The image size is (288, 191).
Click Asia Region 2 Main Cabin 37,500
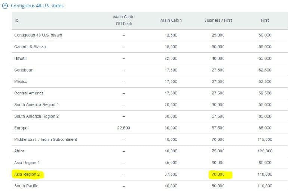[x=171, y=174]
